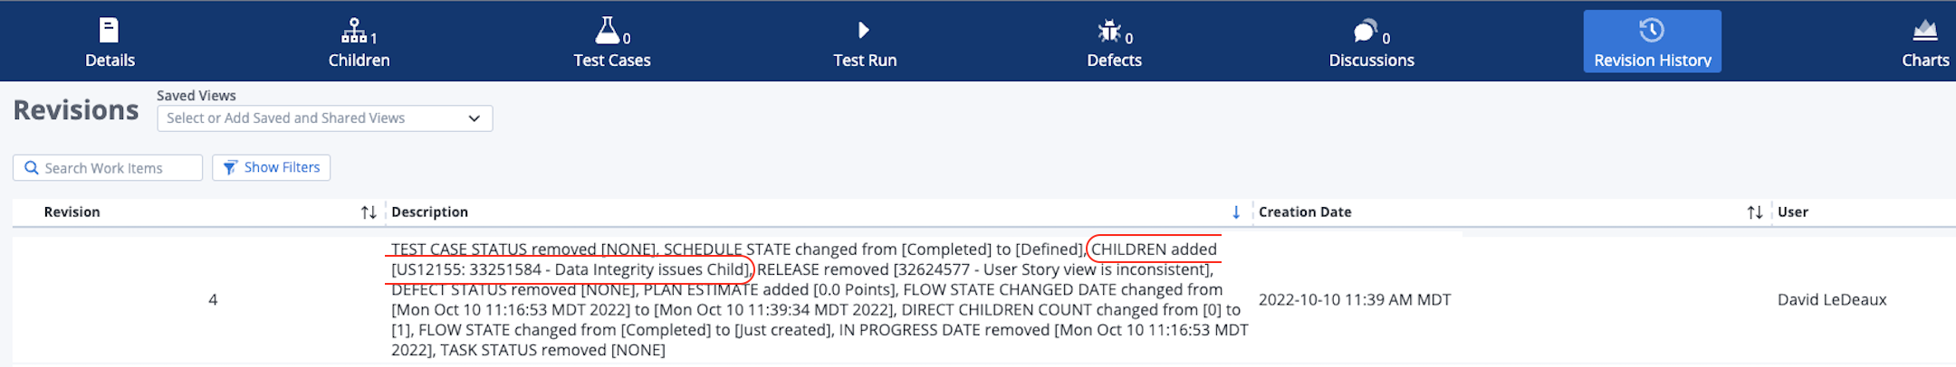This screenshot has width=1956, height=367.
Task: Click the 2022-10-10 creation date cell
Action: click(1355, 299)
